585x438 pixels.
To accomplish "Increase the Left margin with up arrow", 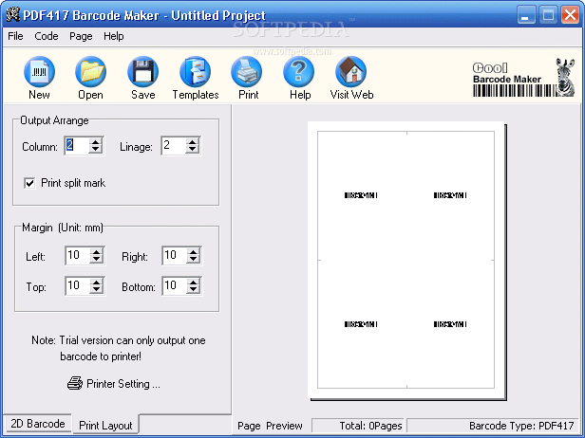I will 97,251.
